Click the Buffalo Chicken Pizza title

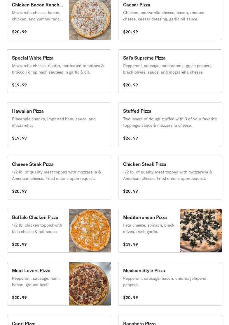click(x=35, y=218)
